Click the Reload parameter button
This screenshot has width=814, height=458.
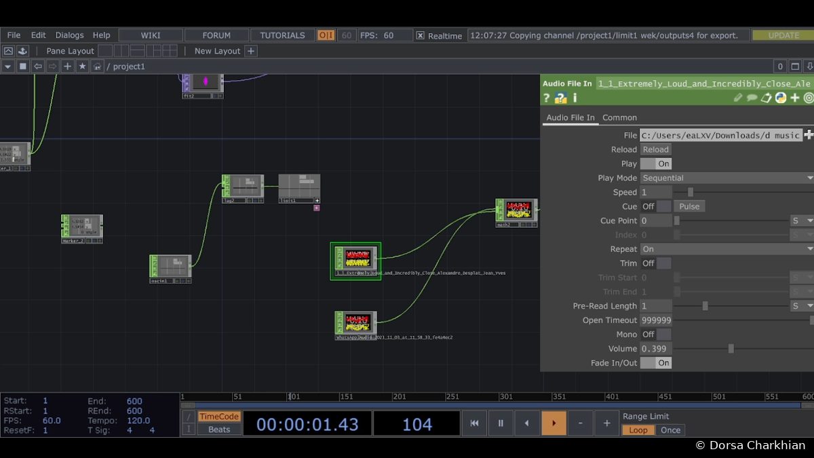coord(656,149)
